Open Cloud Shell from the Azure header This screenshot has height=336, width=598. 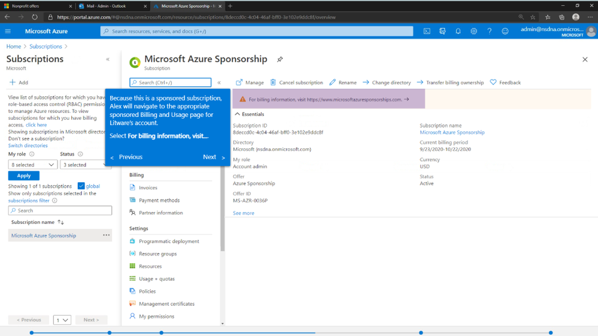click(427, 31)
